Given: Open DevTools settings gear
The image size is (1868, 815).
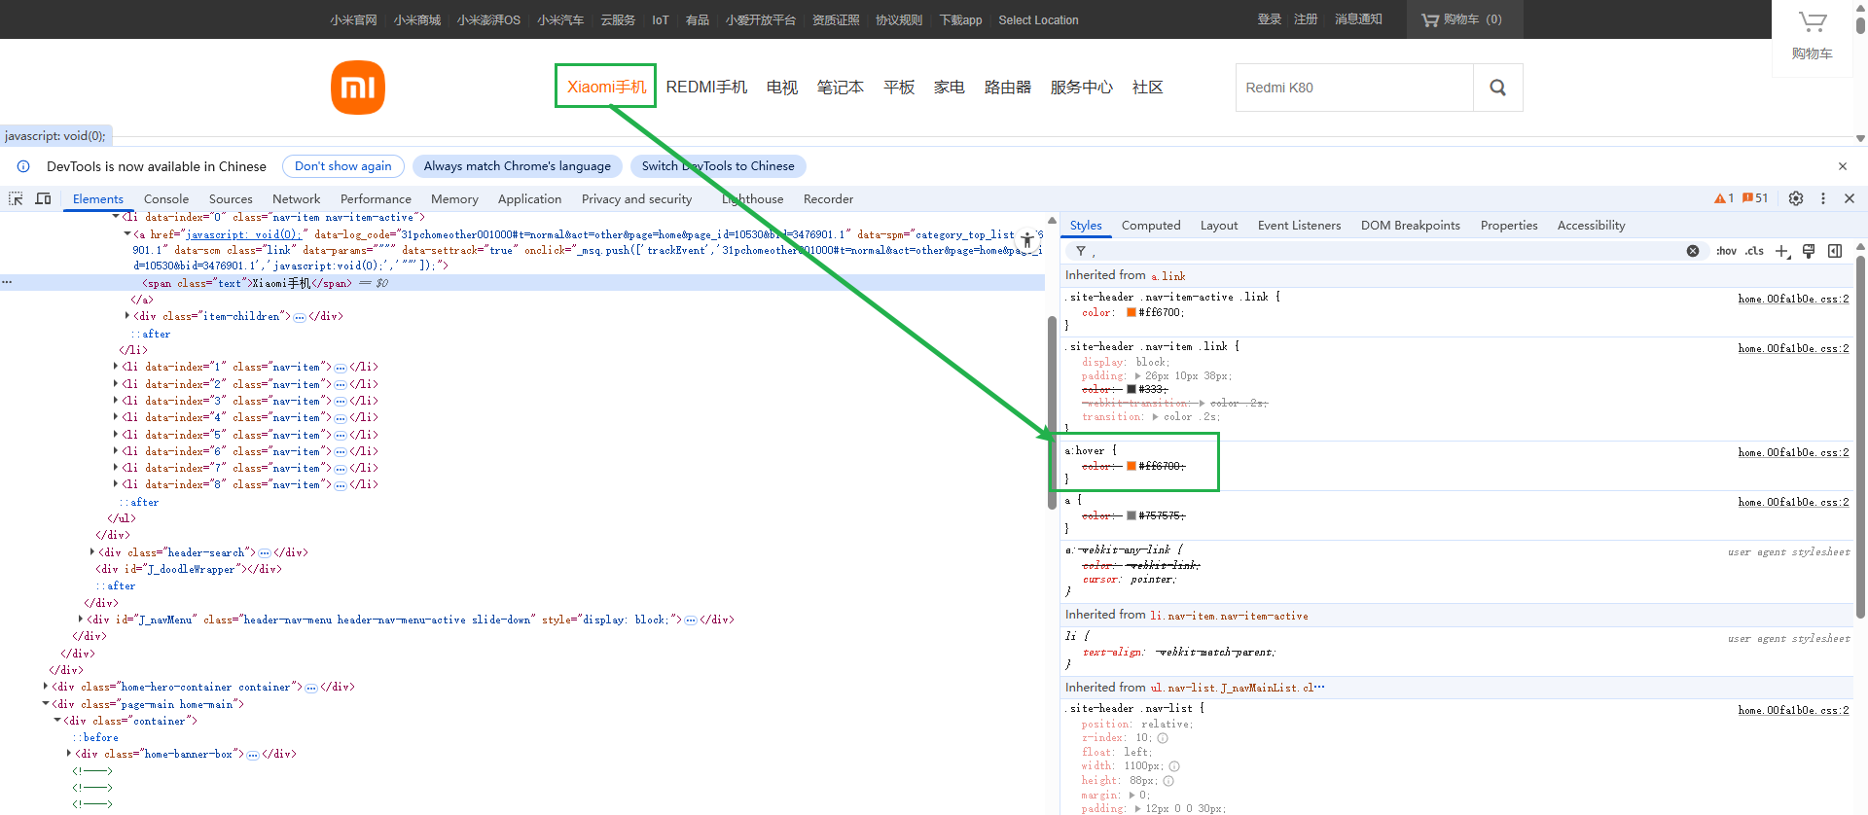Looking at the screenshot, I should 1796,198.
